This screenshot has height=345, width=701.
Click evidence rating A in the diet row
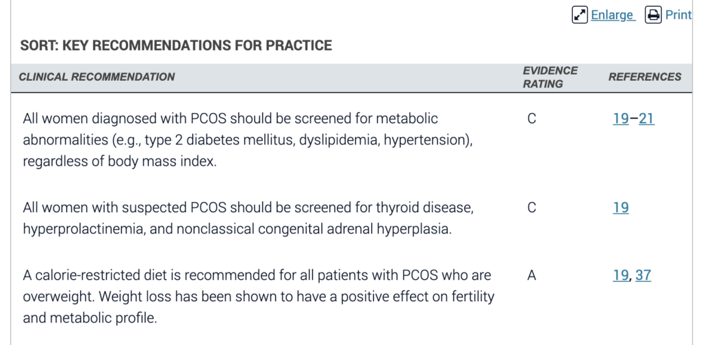531,275
